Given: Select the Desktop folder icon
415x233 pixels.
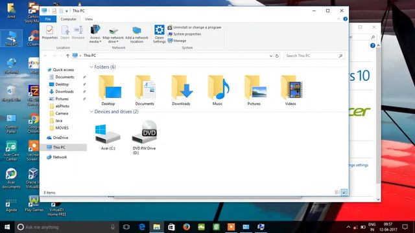Looking at the screenshot, I should (x=108, y=91).
